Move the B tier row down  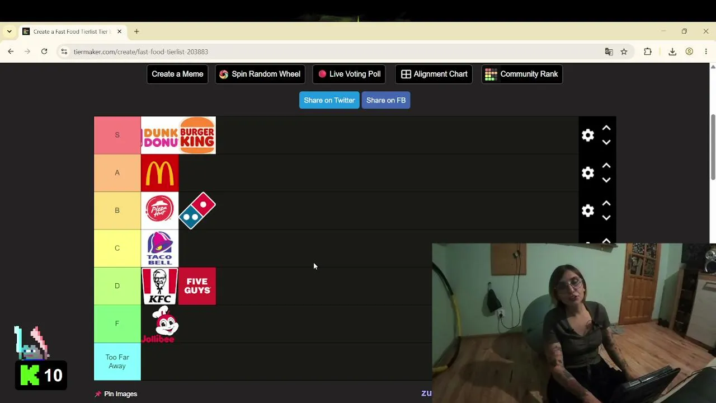pyautogui.click(x=606, y=217)
